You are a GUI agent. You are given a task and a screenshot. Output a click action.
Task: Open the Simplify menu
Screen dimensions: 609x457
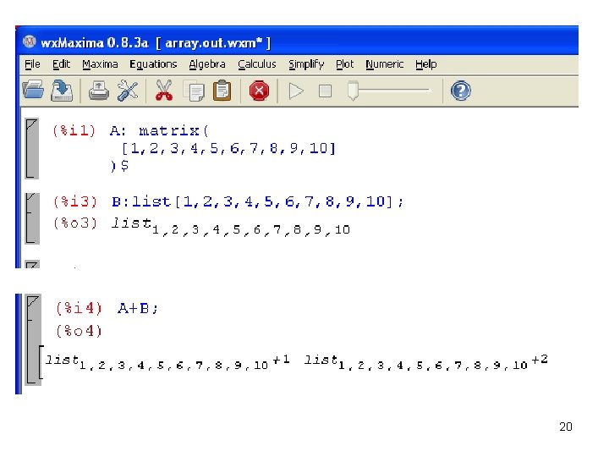306,64
